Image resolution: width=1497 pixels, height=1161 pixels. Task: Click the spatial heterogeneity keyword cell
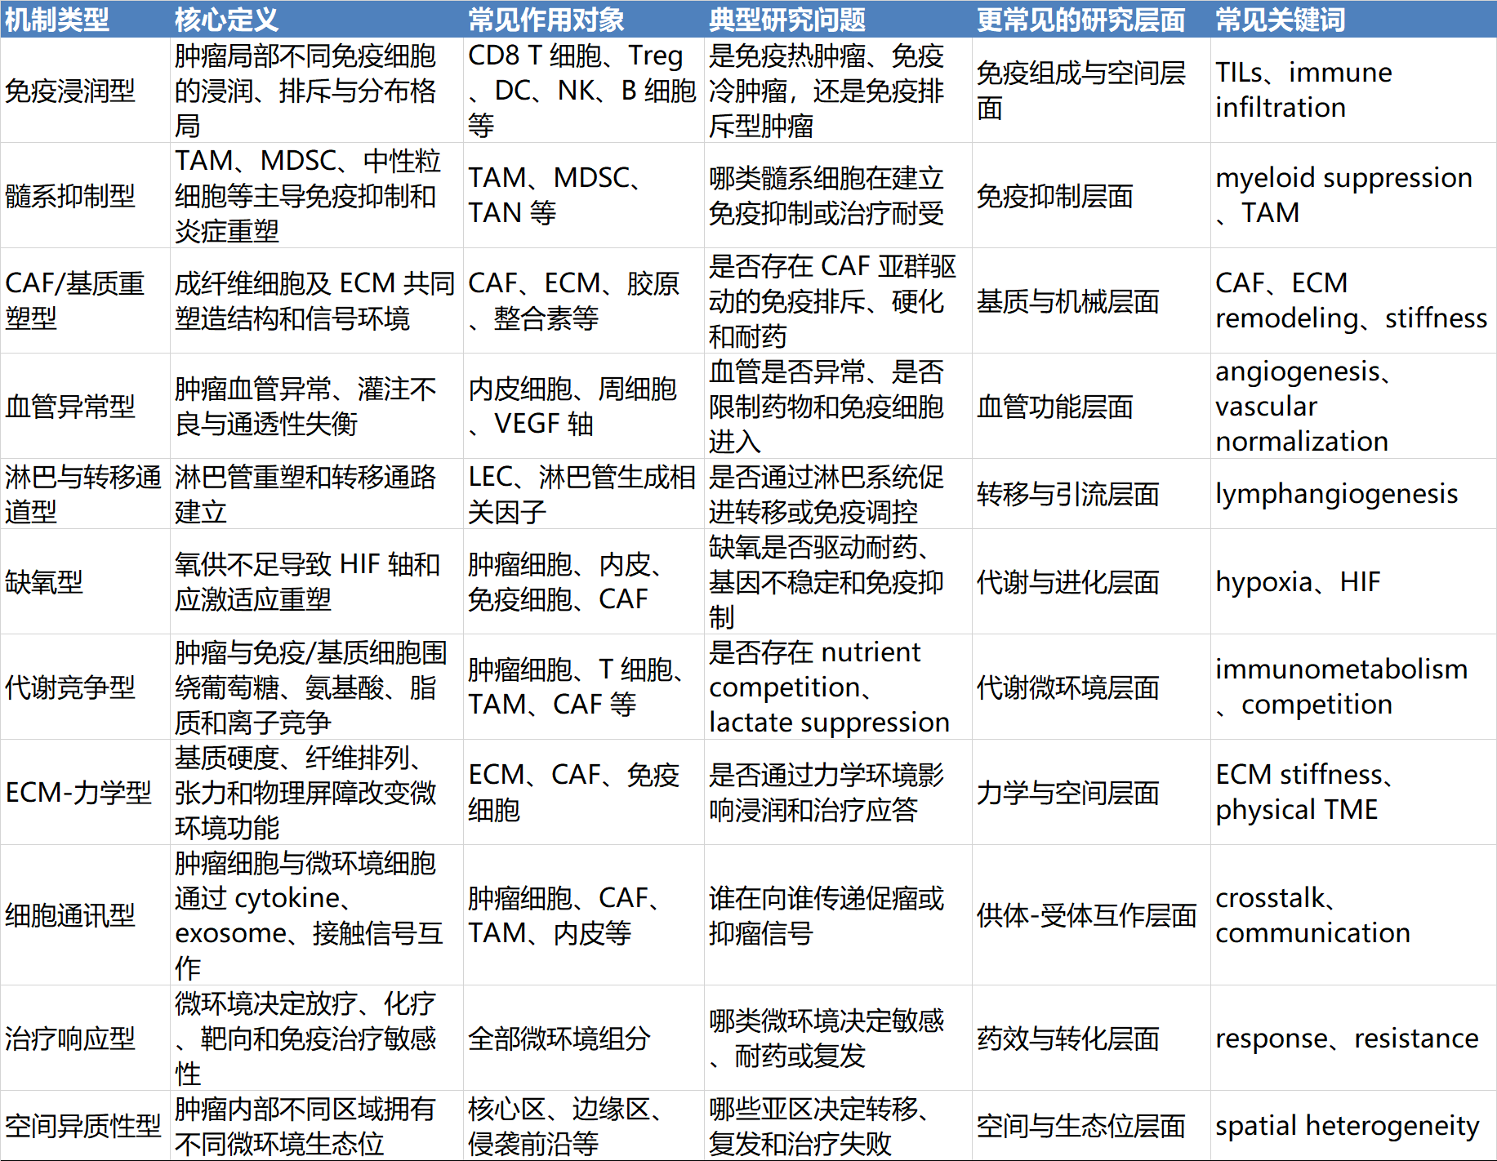click(x=1347, y=1126)
